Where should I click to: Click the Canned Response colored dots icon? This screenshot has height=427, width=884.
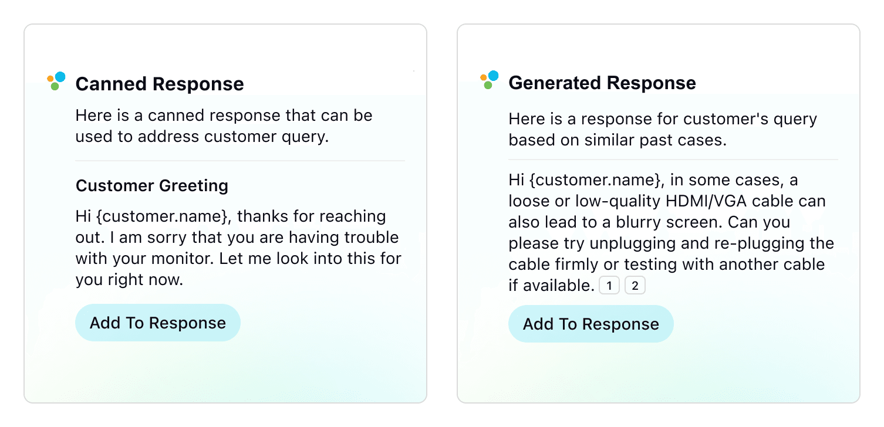click(x=56, y=81)
